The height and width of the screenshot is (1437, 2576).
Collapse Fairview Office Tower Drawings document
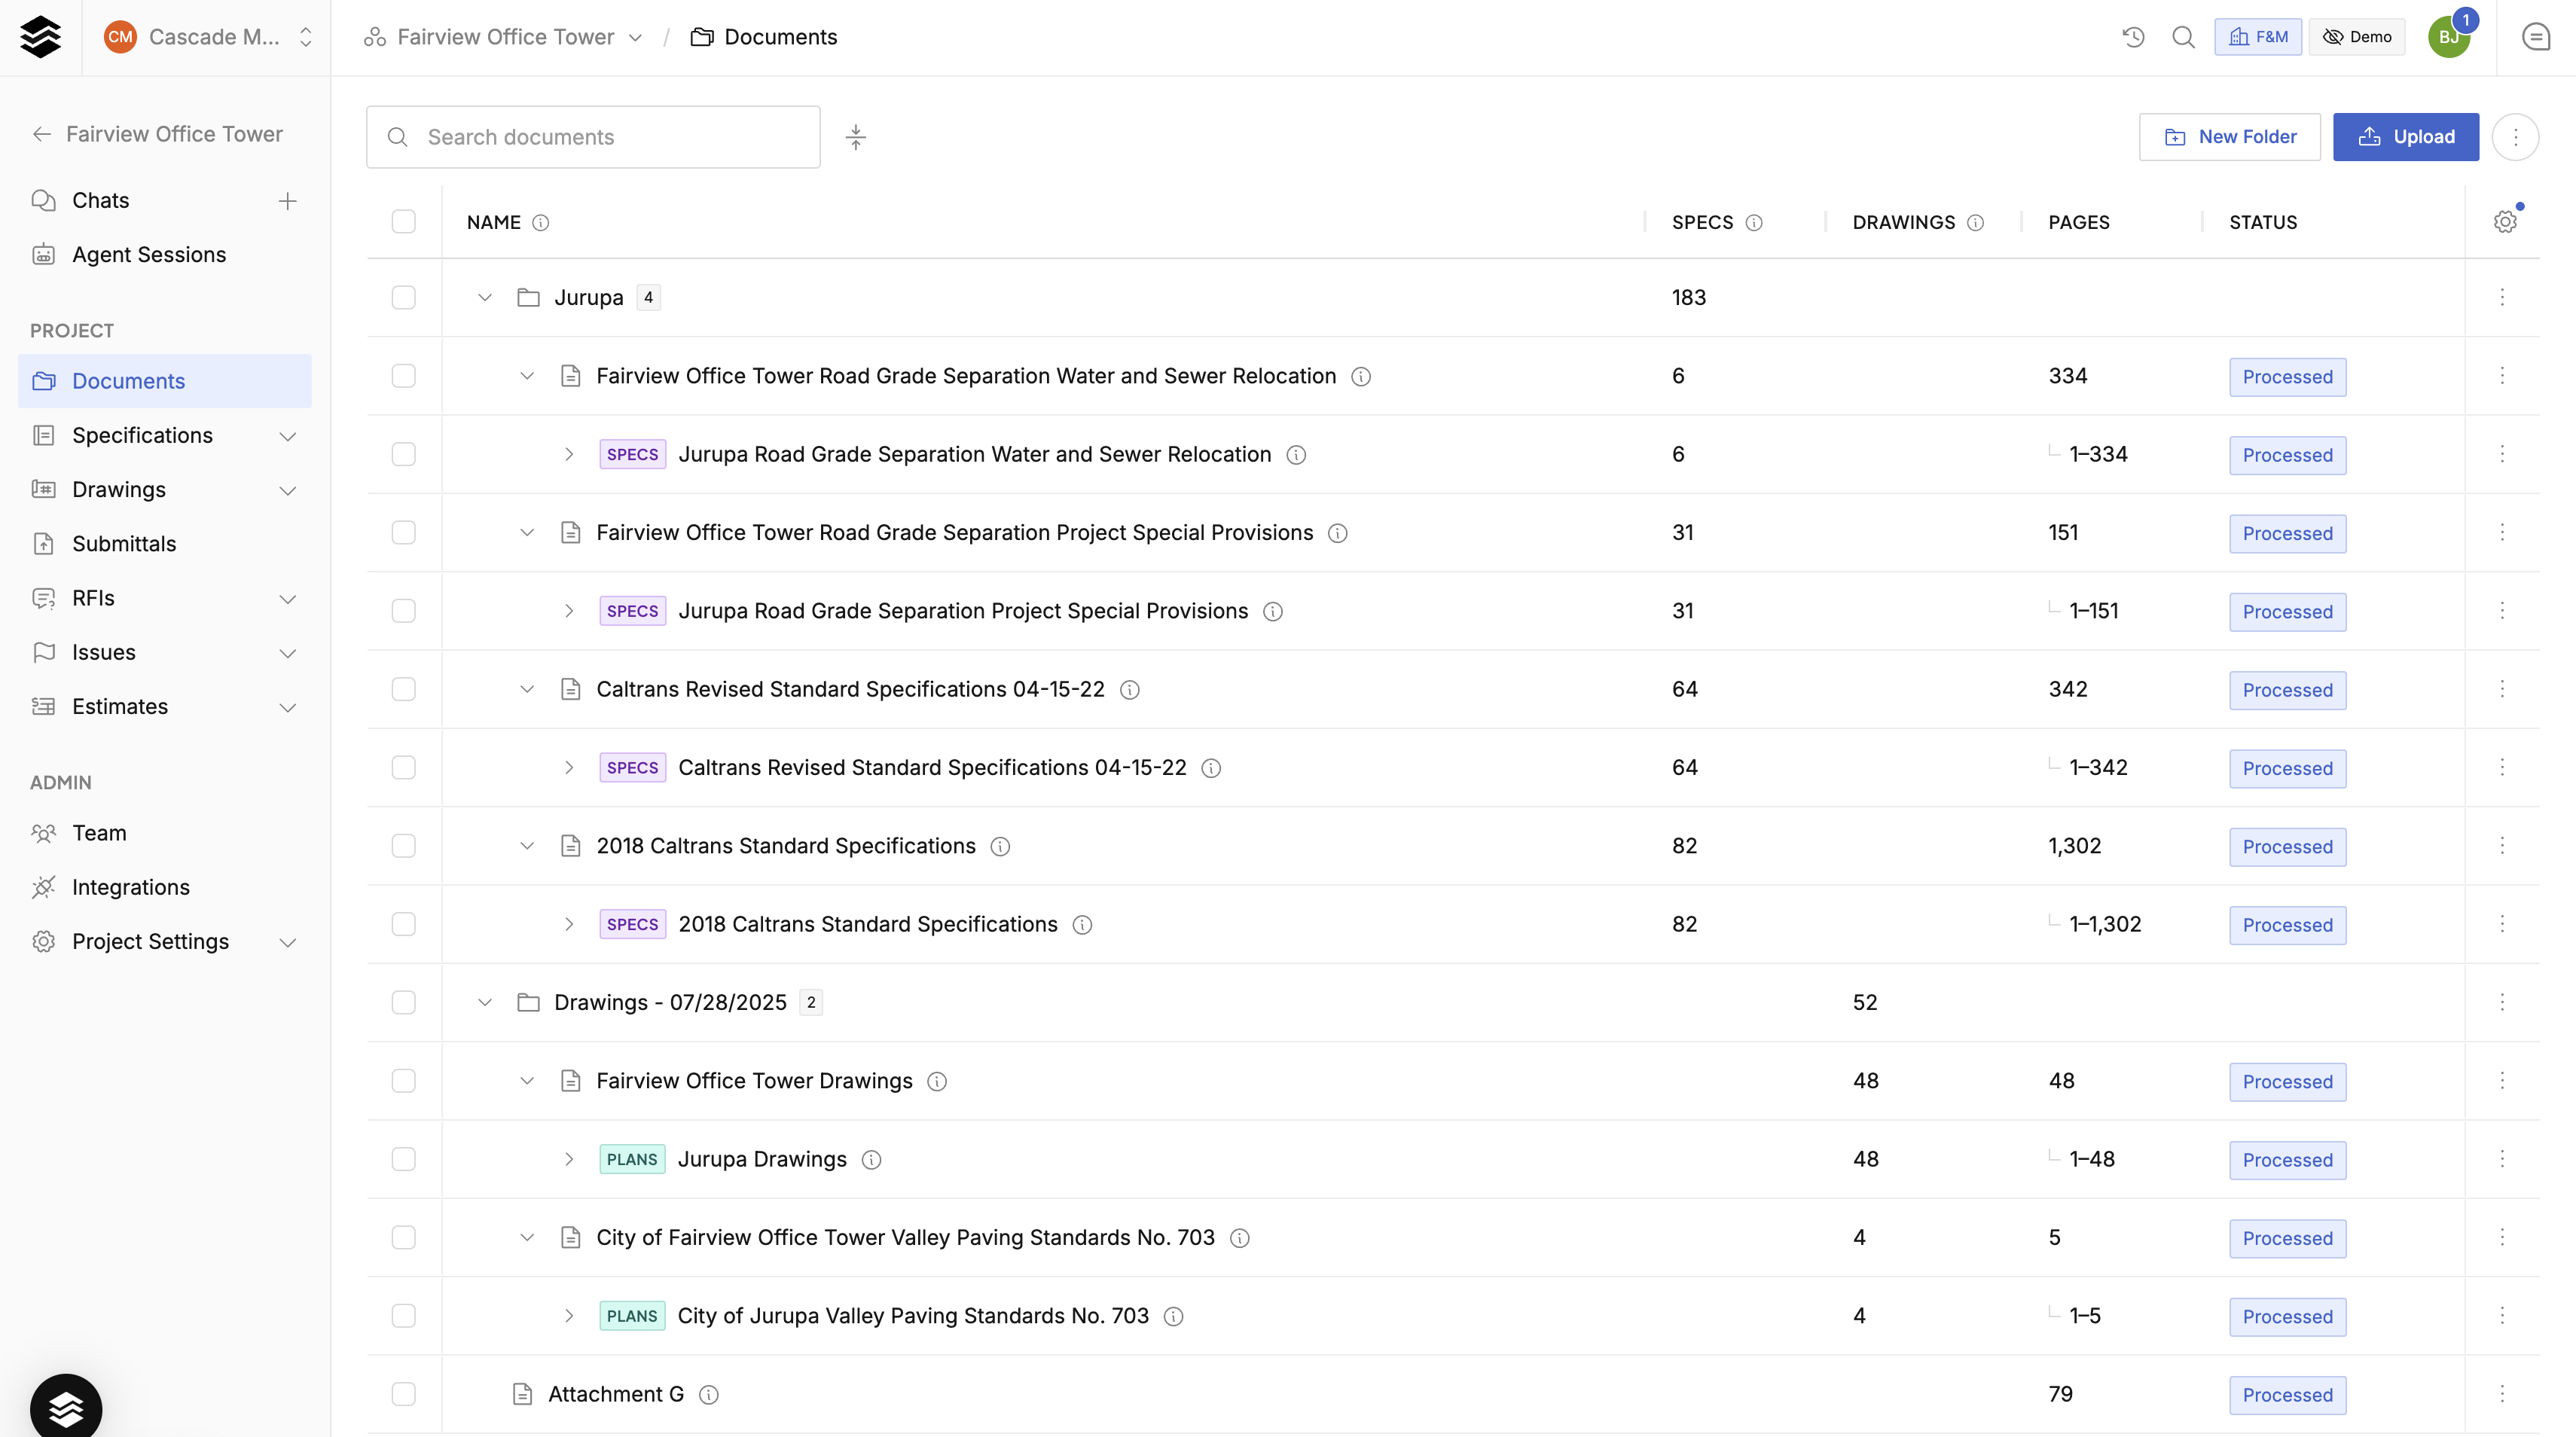(527, 1081)
